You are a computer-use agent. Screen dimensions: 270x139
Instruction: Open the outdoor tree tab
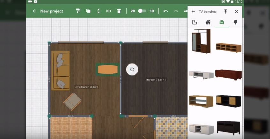point(235,22)
